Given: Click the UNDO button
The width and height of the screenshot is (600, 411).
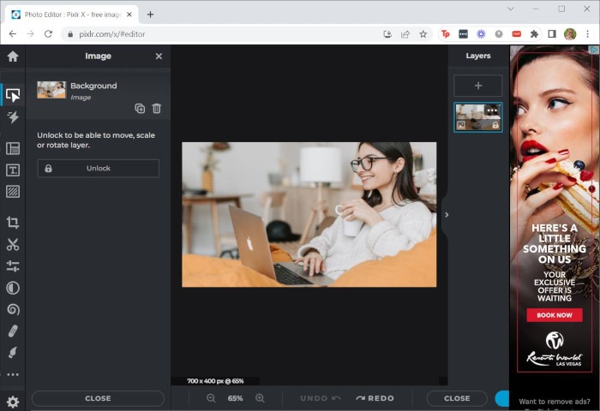Looking at the screenshot, I should click(x=321, y=398).
